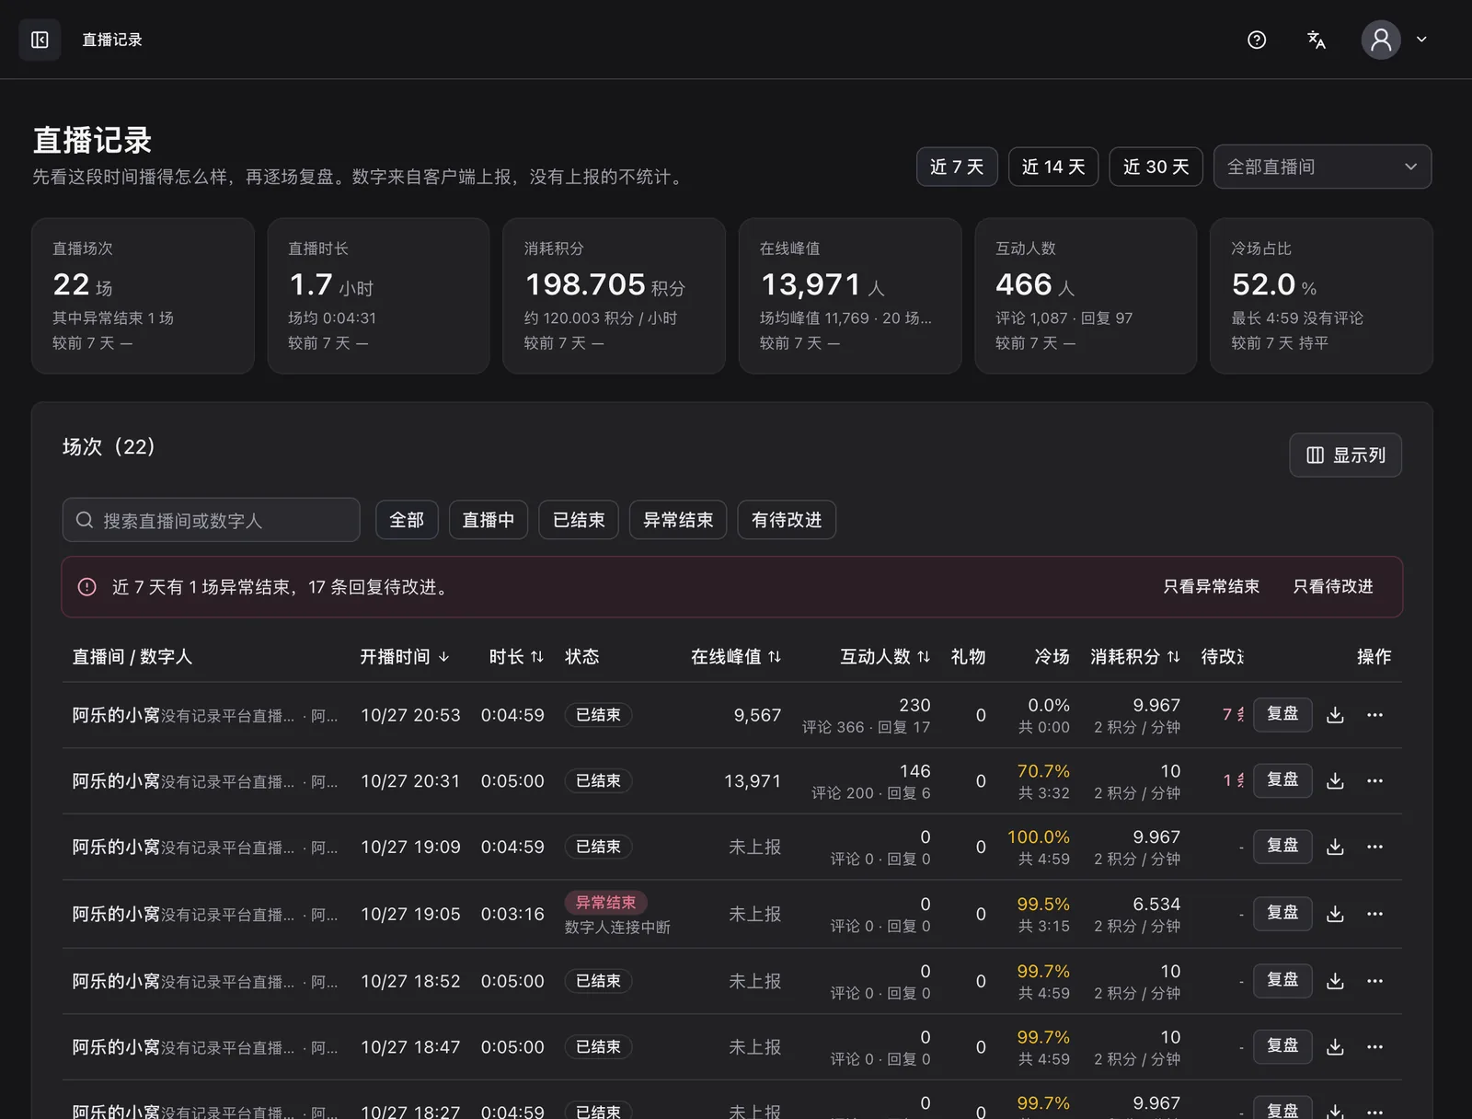The image size is (1472, 1119).
Task: Click 复盘 for the 10/27 18:47 session
Action: point(1282,1046)
